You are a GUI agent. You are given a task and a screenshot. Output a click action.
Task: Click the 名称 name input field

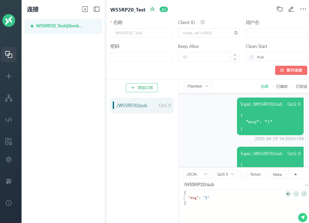pyautogui.click(x=141, y=33)
